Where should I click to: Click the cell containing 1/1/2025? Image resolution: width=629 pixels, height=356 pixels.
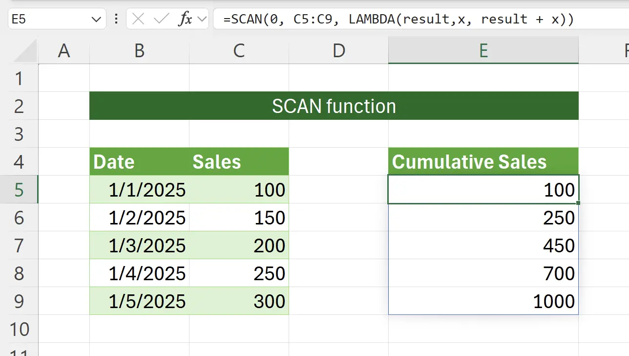(139, 190)
